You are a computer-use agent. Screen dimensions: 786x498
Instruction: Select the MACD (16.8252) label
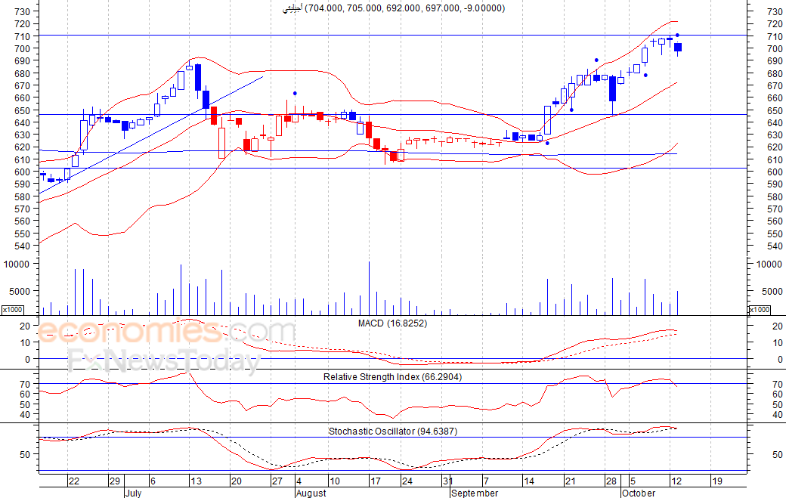(392, 323)
